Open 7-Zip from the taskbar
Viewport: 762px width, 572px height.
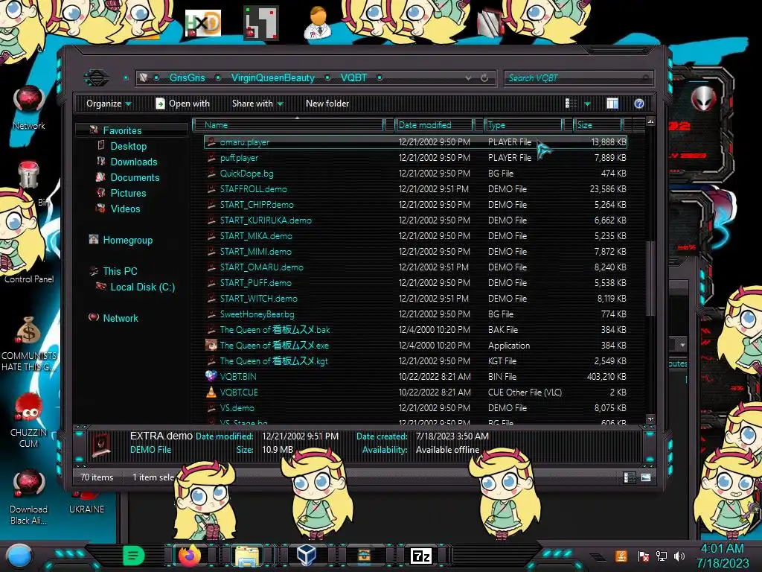coord(421,556)
